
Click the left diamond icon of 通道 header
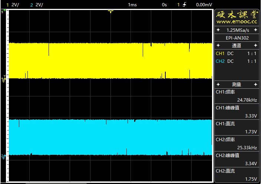coord(218,45)
